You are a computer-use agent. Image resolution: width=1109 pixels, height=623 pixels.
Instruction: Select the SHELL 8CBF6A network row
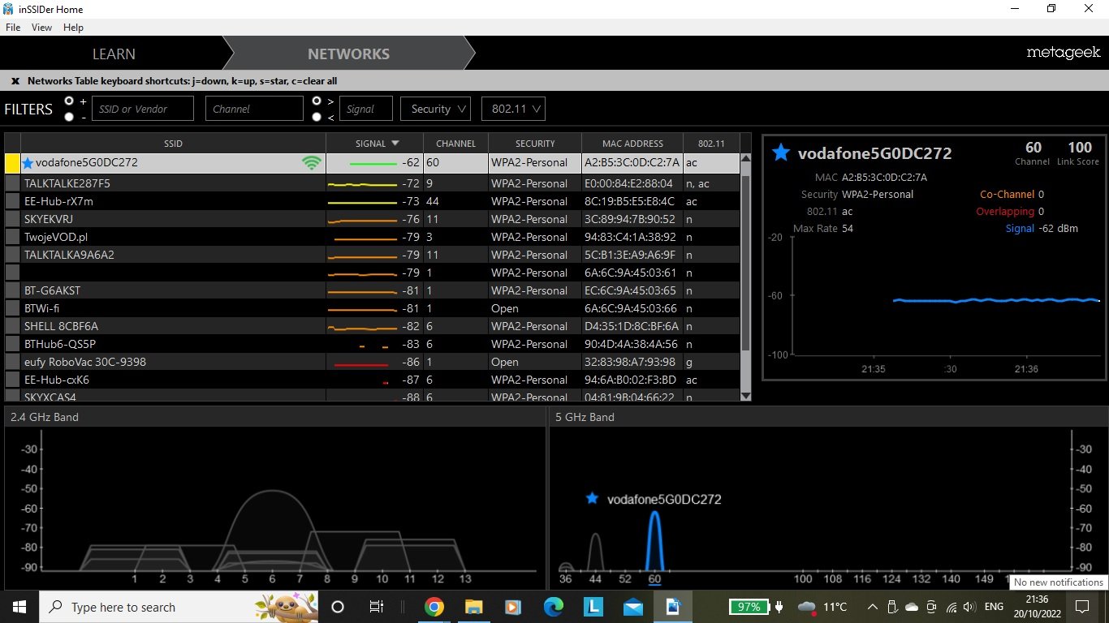[x=373, y=326]
